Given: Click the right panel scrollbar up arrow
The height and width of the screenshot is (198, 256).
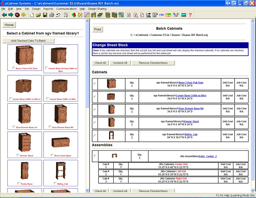Looking at the screenshot, I should pos(253,21).
